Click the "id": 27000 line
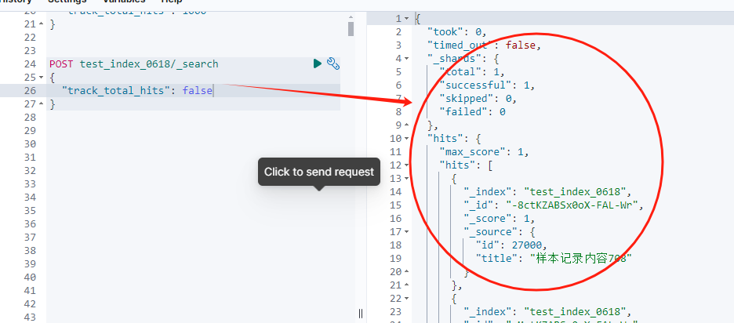Screen dimensions: 734x323 point(511,245)
